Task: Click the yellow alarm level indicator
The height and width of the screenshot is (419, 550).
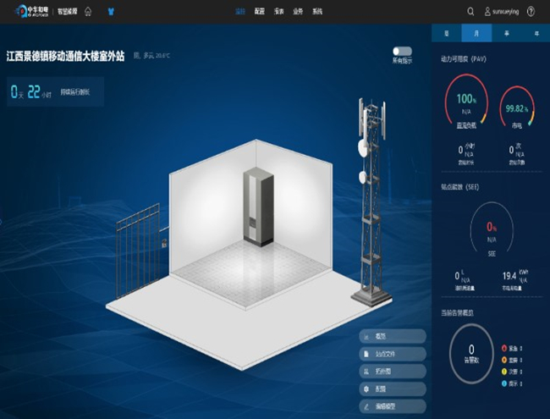Action: coord(504,372)
